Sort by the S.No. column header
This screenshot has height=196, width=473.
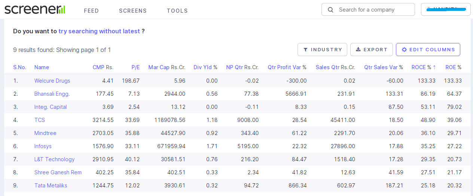tap(19, 67)
